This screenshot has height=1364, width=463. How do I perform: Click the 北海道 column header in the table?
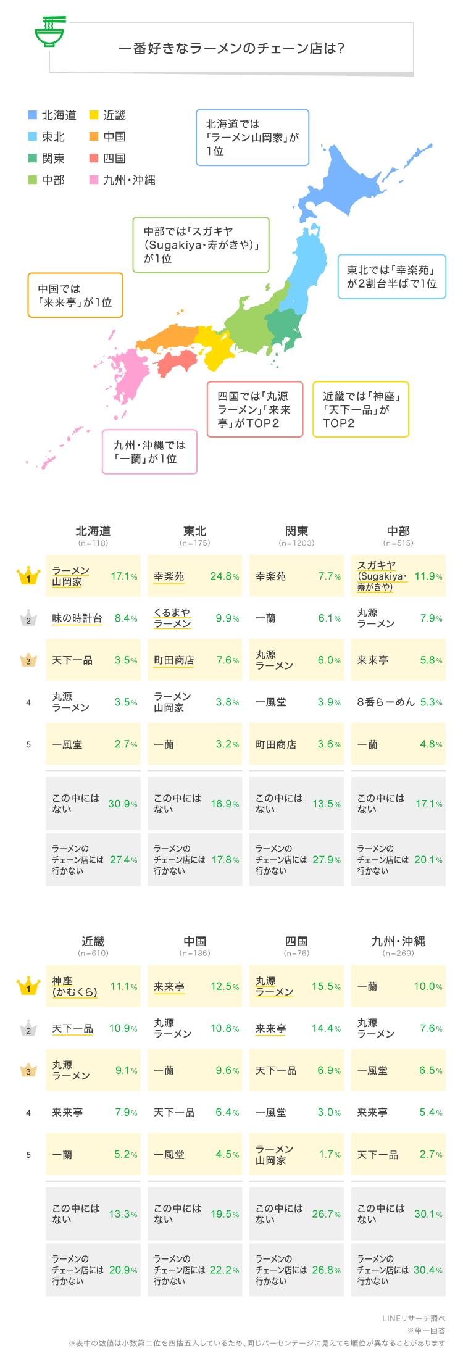[x=93, y=531]
